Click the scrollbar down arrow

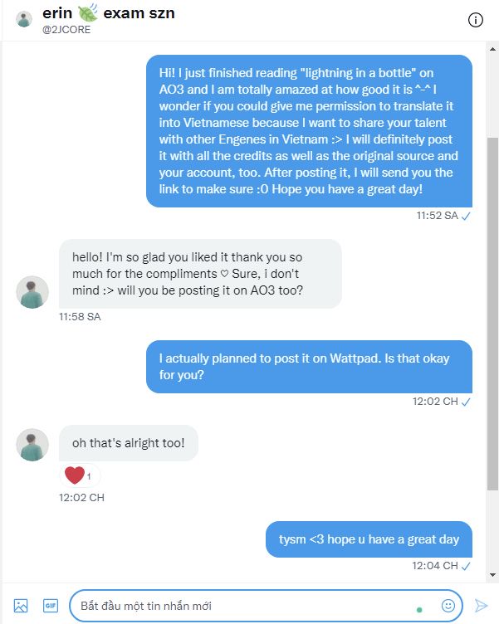(492, 575)
